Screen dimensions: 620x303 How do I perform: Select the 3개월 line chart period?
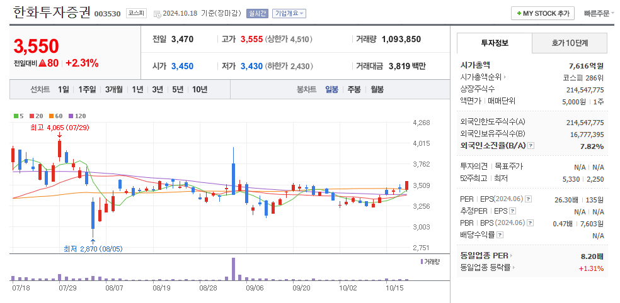pos(113,89)
